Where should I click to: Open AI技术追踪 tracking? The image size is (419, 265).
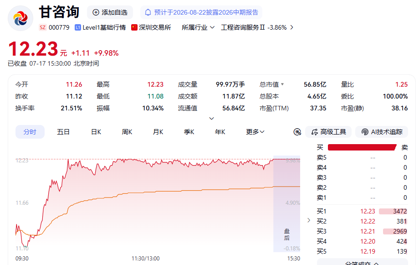pos(382,132)
